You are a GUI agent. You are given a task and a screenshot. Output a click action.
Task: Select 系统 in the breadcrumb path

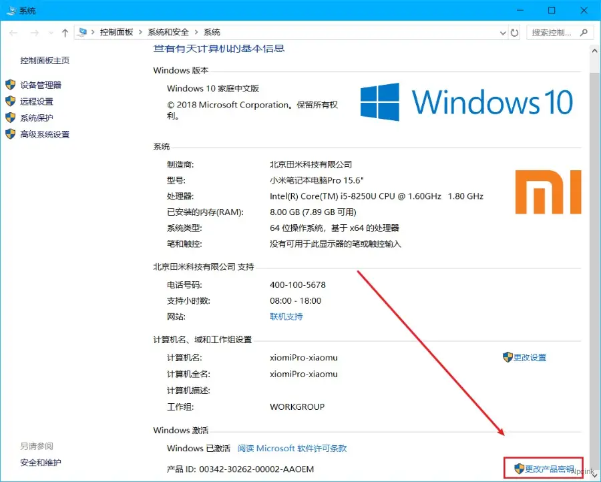[x=212, y=32]
